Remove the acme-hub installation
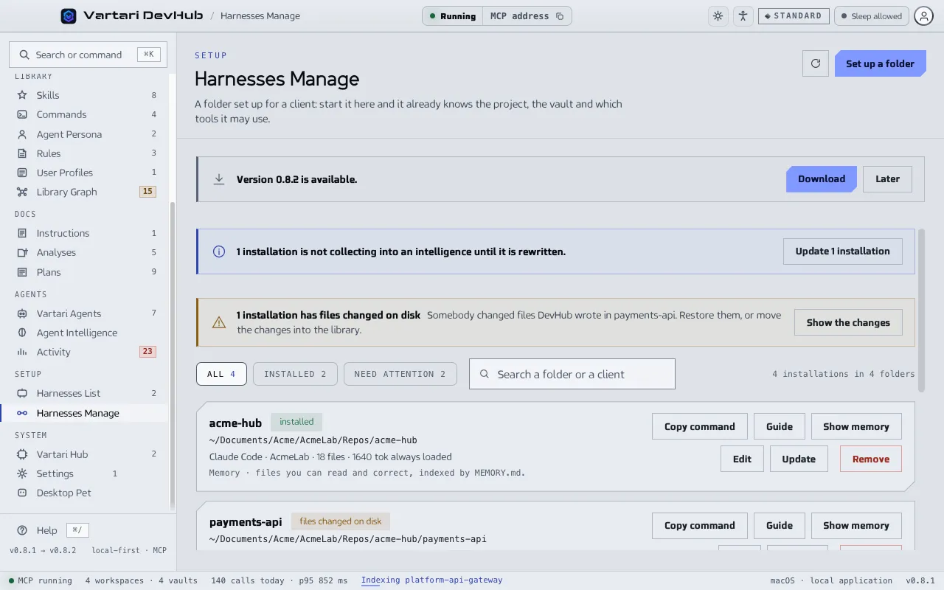 coord(871,459)
